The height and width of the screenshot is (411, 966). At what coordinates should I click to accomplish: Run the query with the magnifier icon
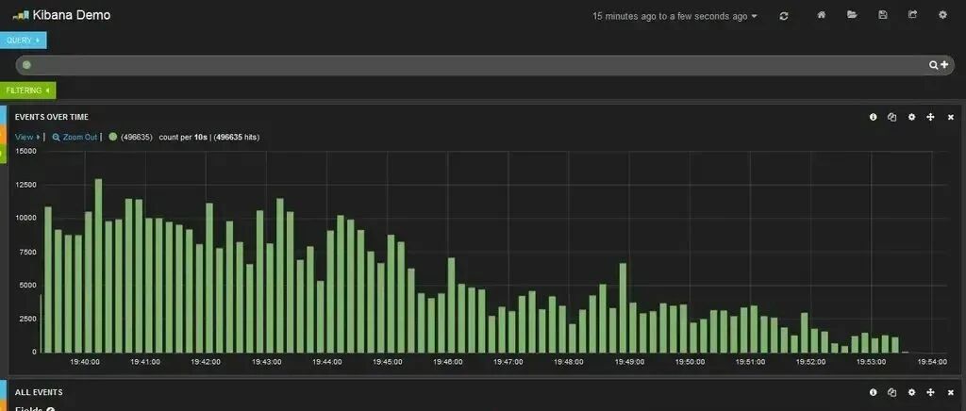[934, 65]
